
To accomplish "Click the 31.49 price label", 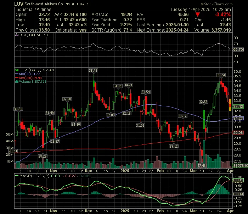I will (50, 113).
